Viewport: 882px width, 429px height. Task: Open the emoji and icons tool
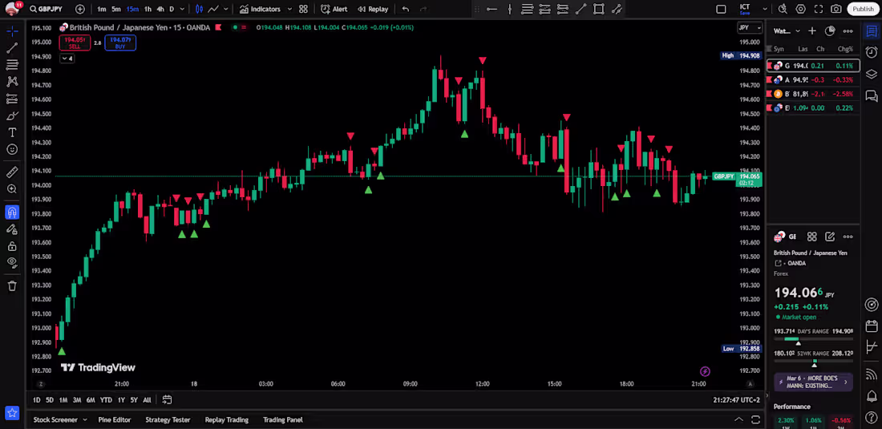(x=12, y=150)
